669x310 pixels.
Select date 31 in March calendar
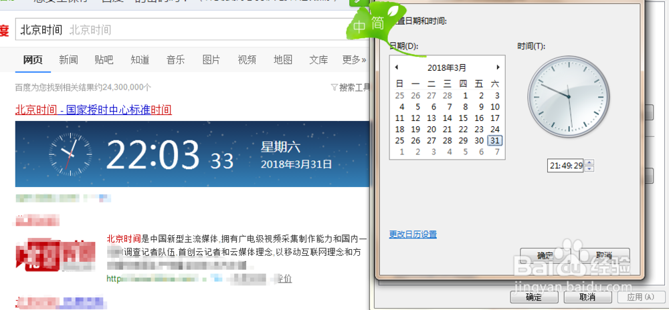495,140
